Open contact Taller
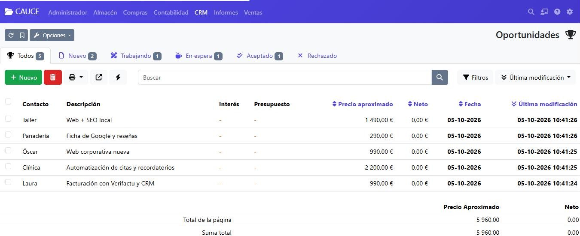580x236 pixels. 30,120
